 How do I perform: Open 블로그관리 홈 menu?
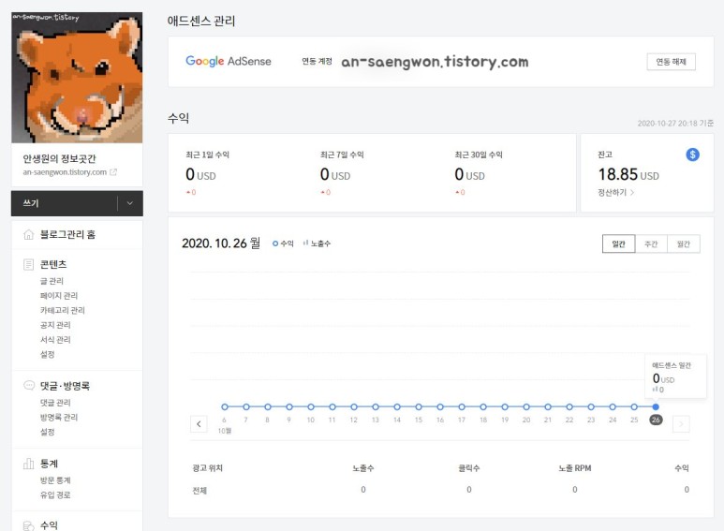(67, 234)
